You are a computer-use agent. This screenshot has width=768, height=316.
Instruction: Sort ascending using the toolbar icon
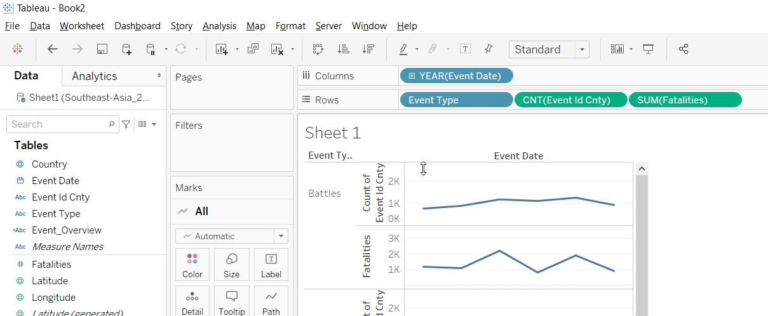(343, 49)
